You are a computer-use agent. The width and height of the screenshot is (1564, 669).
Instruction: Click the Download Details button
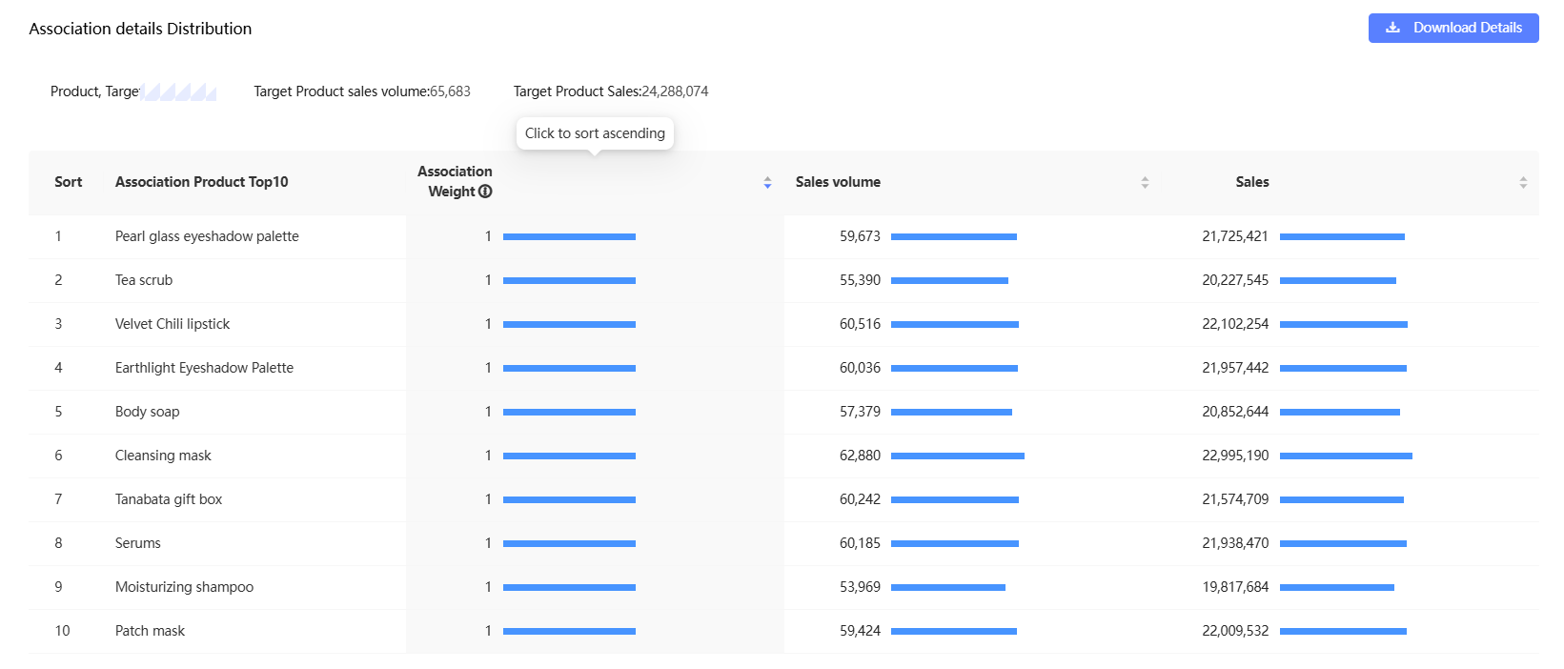1453,28
